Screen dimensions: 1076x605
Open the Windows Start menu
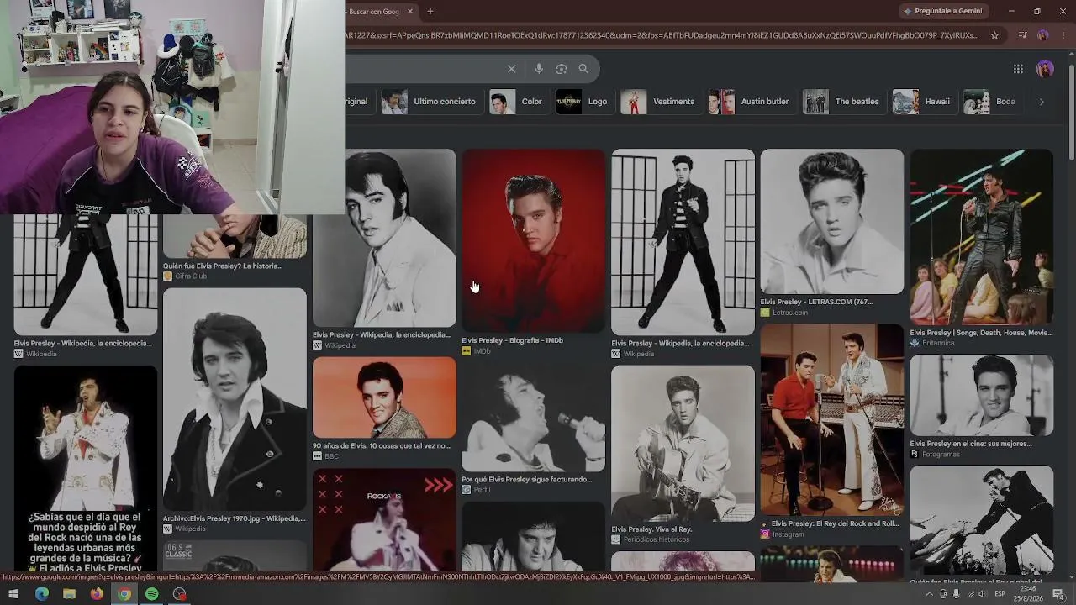click(13, 594)
